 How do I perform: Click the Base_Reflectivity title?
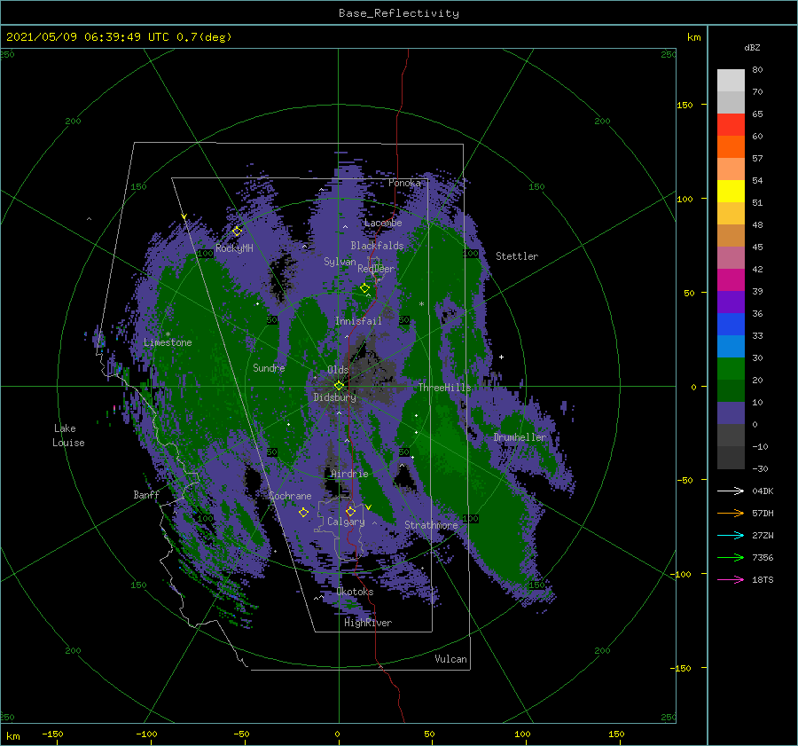pos(399,13)
